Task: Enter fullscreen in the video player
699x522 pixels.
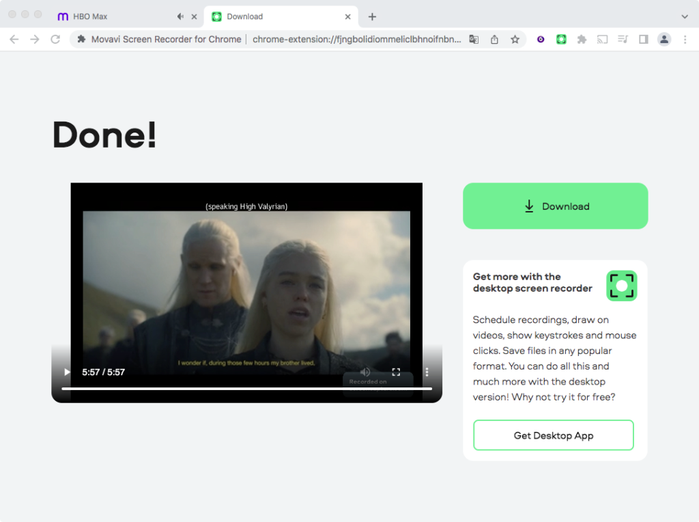Action: [x=396, y=372]
